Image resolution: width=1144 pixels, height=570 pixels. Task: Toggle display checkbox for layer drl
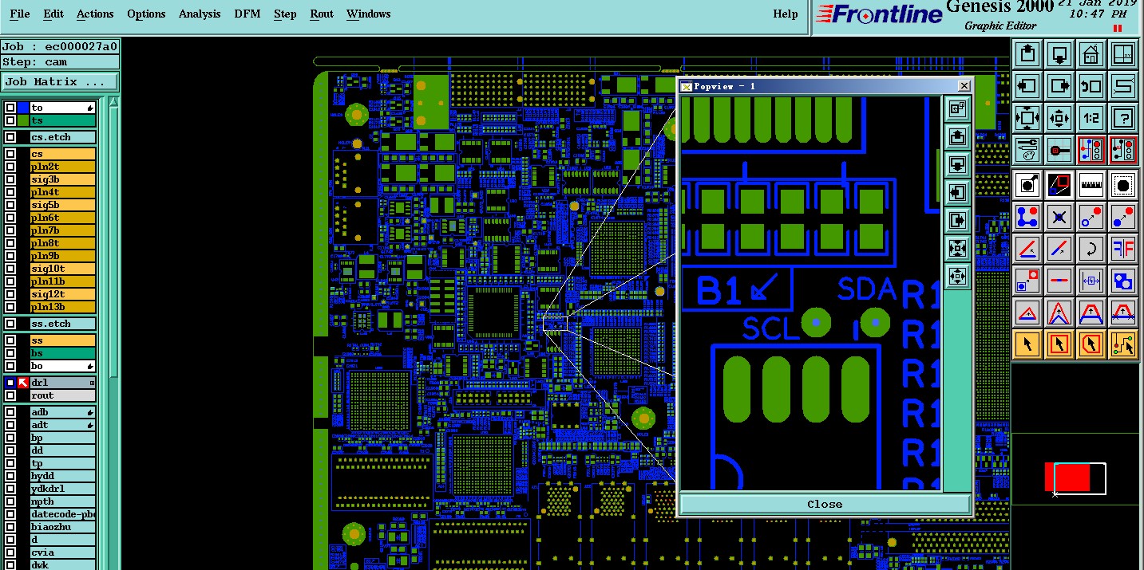(x=10, y=383)
